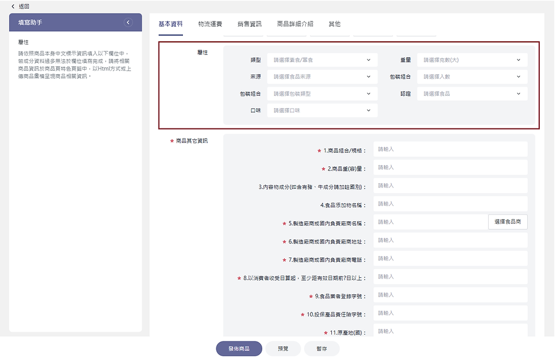Image resolution: width=555 pixels, height=360 pixels.
Task: Click the 商品其它資訊 section label
Action: pos(191,141)
